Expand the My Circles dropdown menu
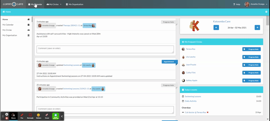 54,4
